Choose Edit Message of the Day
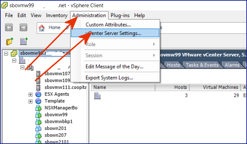Viewport: 247px width, 144px height. tap(115, 66)
